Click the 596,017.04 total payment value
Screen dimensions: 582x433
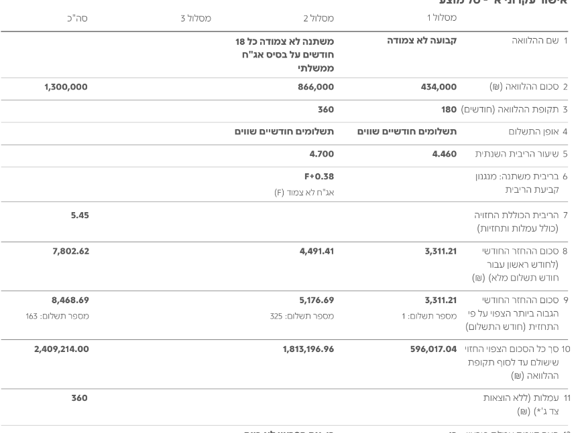(433, 349)
